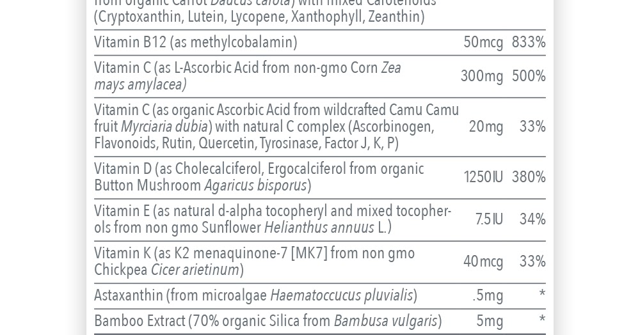
Task: Click the asterisk beside Bamboo Extract 5mg
Action: pyautogui.click(x=542, y=318)
